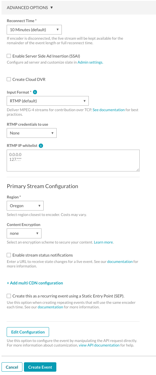156x375 pixels.
Task: Click the Edit Configuration button
Action: pyautogui.click(x=28, y=332)
